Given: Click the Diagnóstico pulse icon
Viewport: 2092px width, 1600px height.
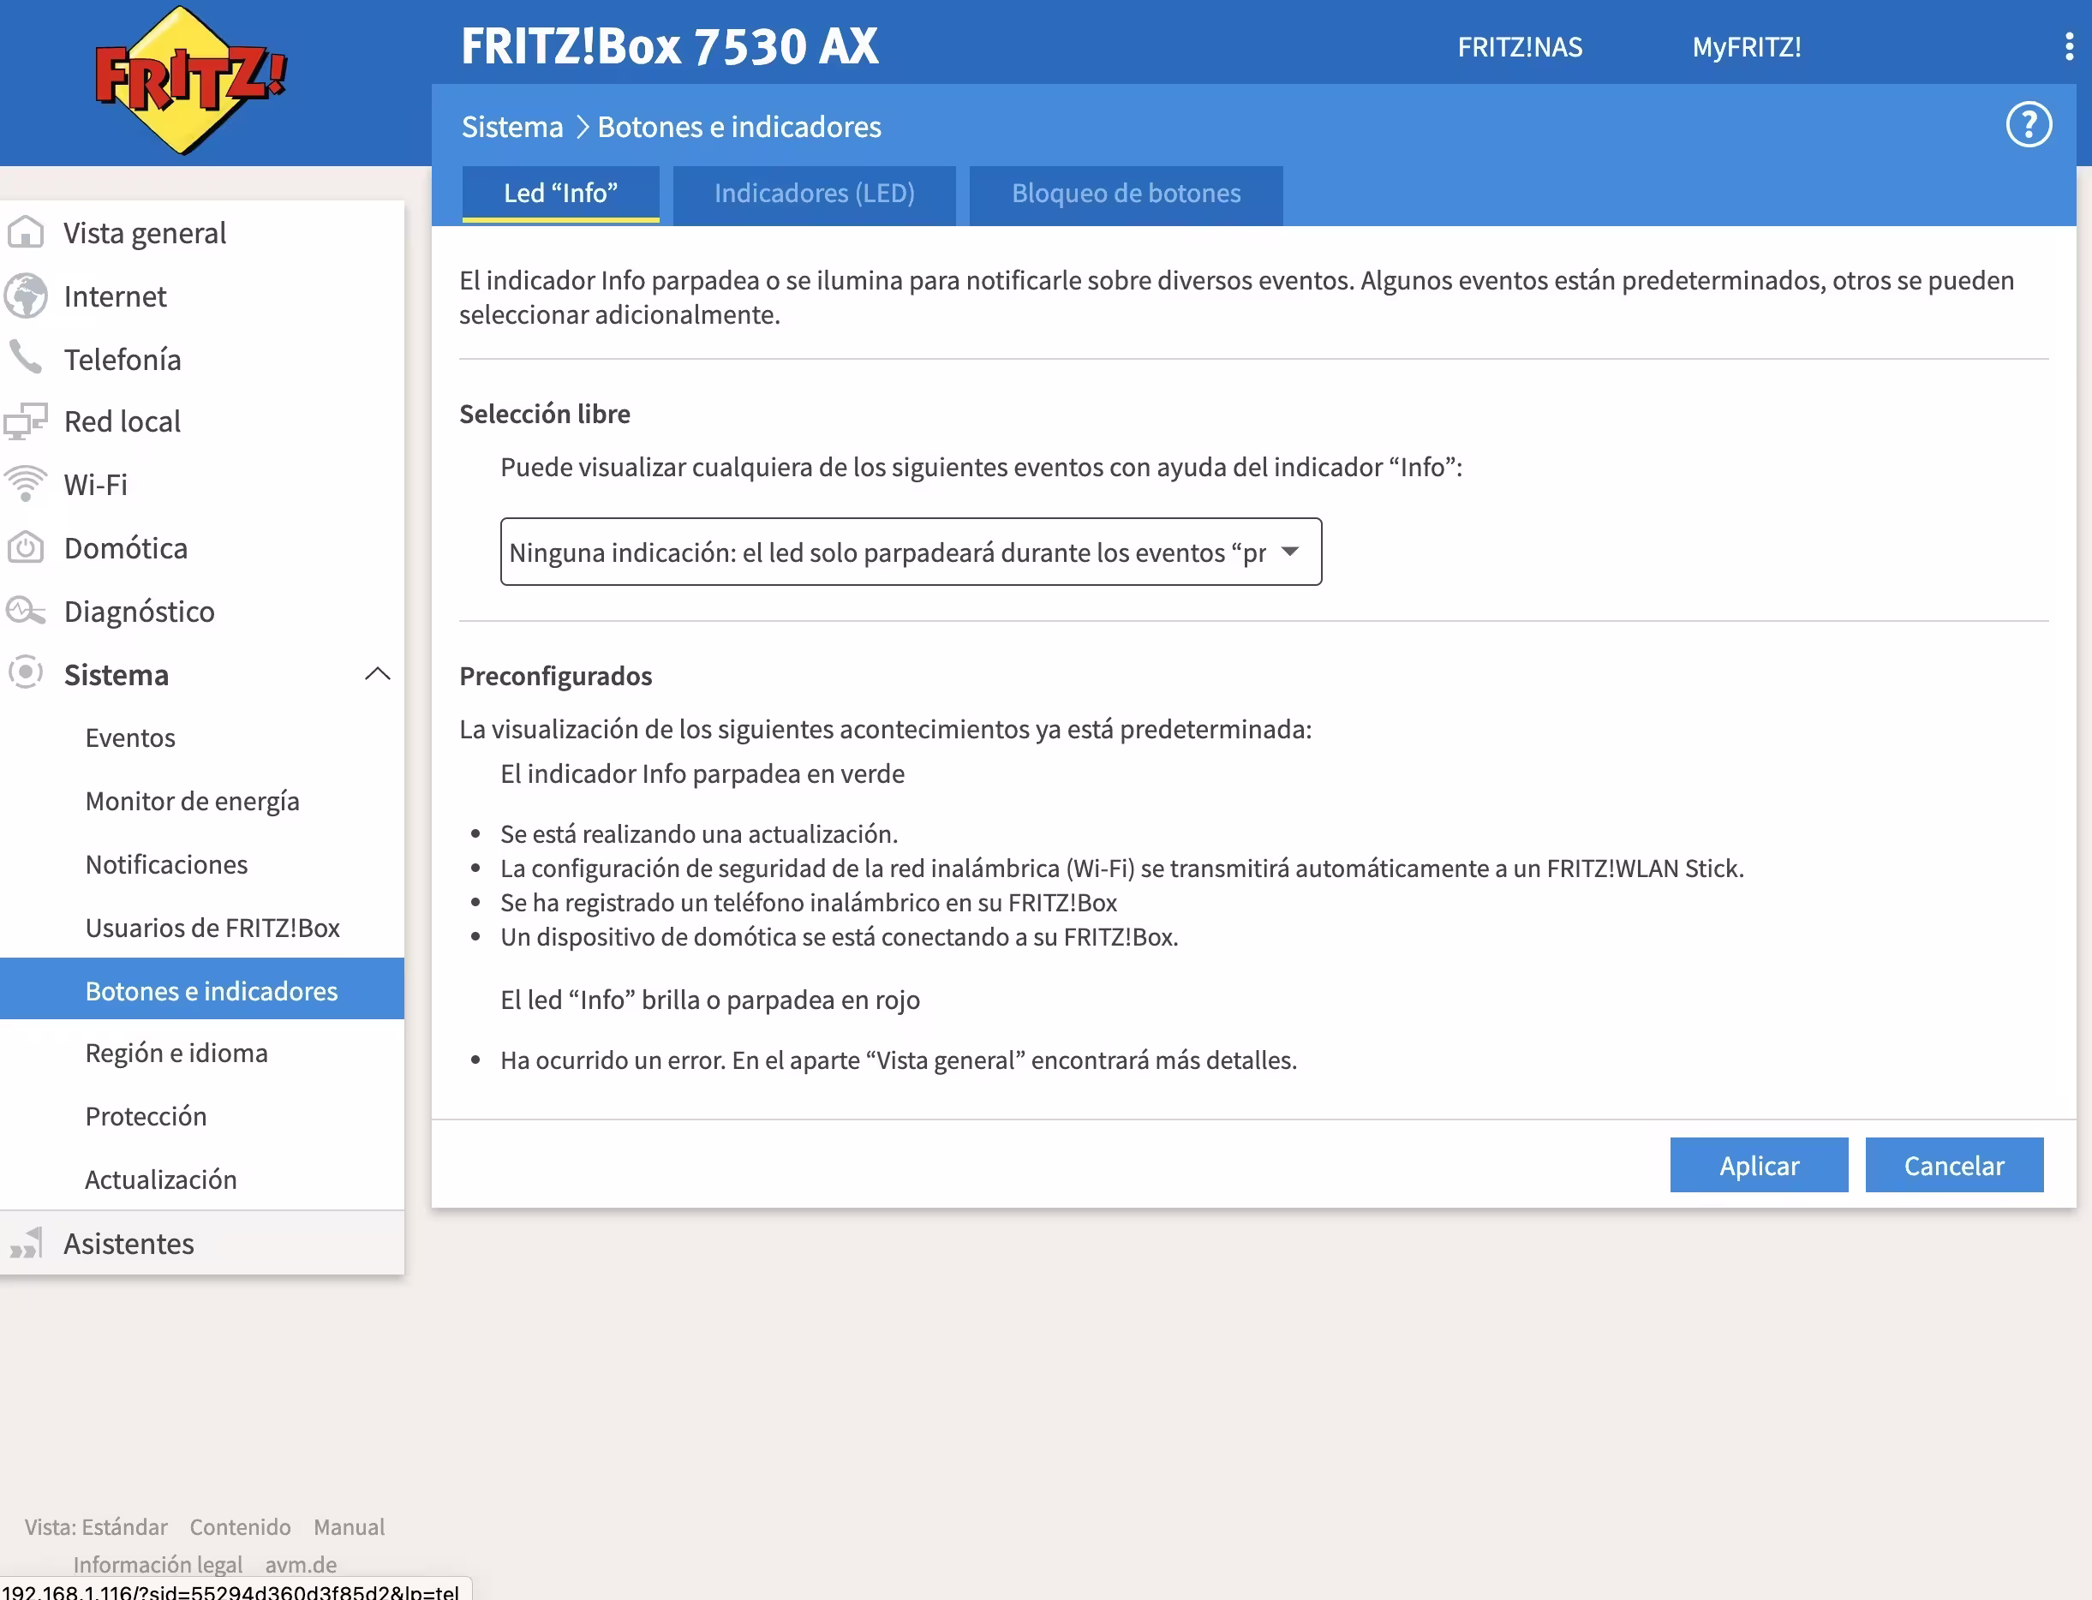Looking at the screenshot, I should [x=26, y=611].
